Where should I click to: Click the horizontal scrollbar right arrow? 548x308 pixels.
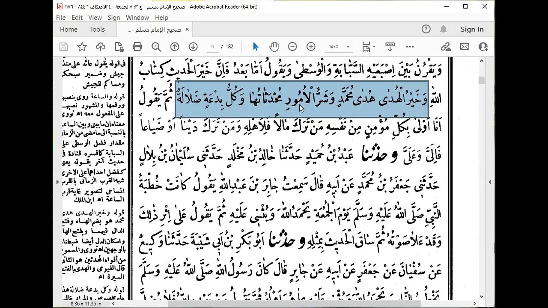coord(474,304)
